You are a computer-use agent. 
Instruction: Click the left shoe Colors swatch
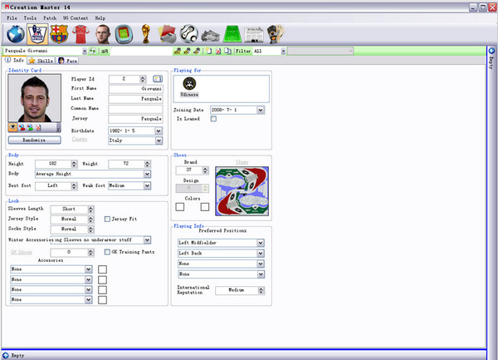click(180, 207)
